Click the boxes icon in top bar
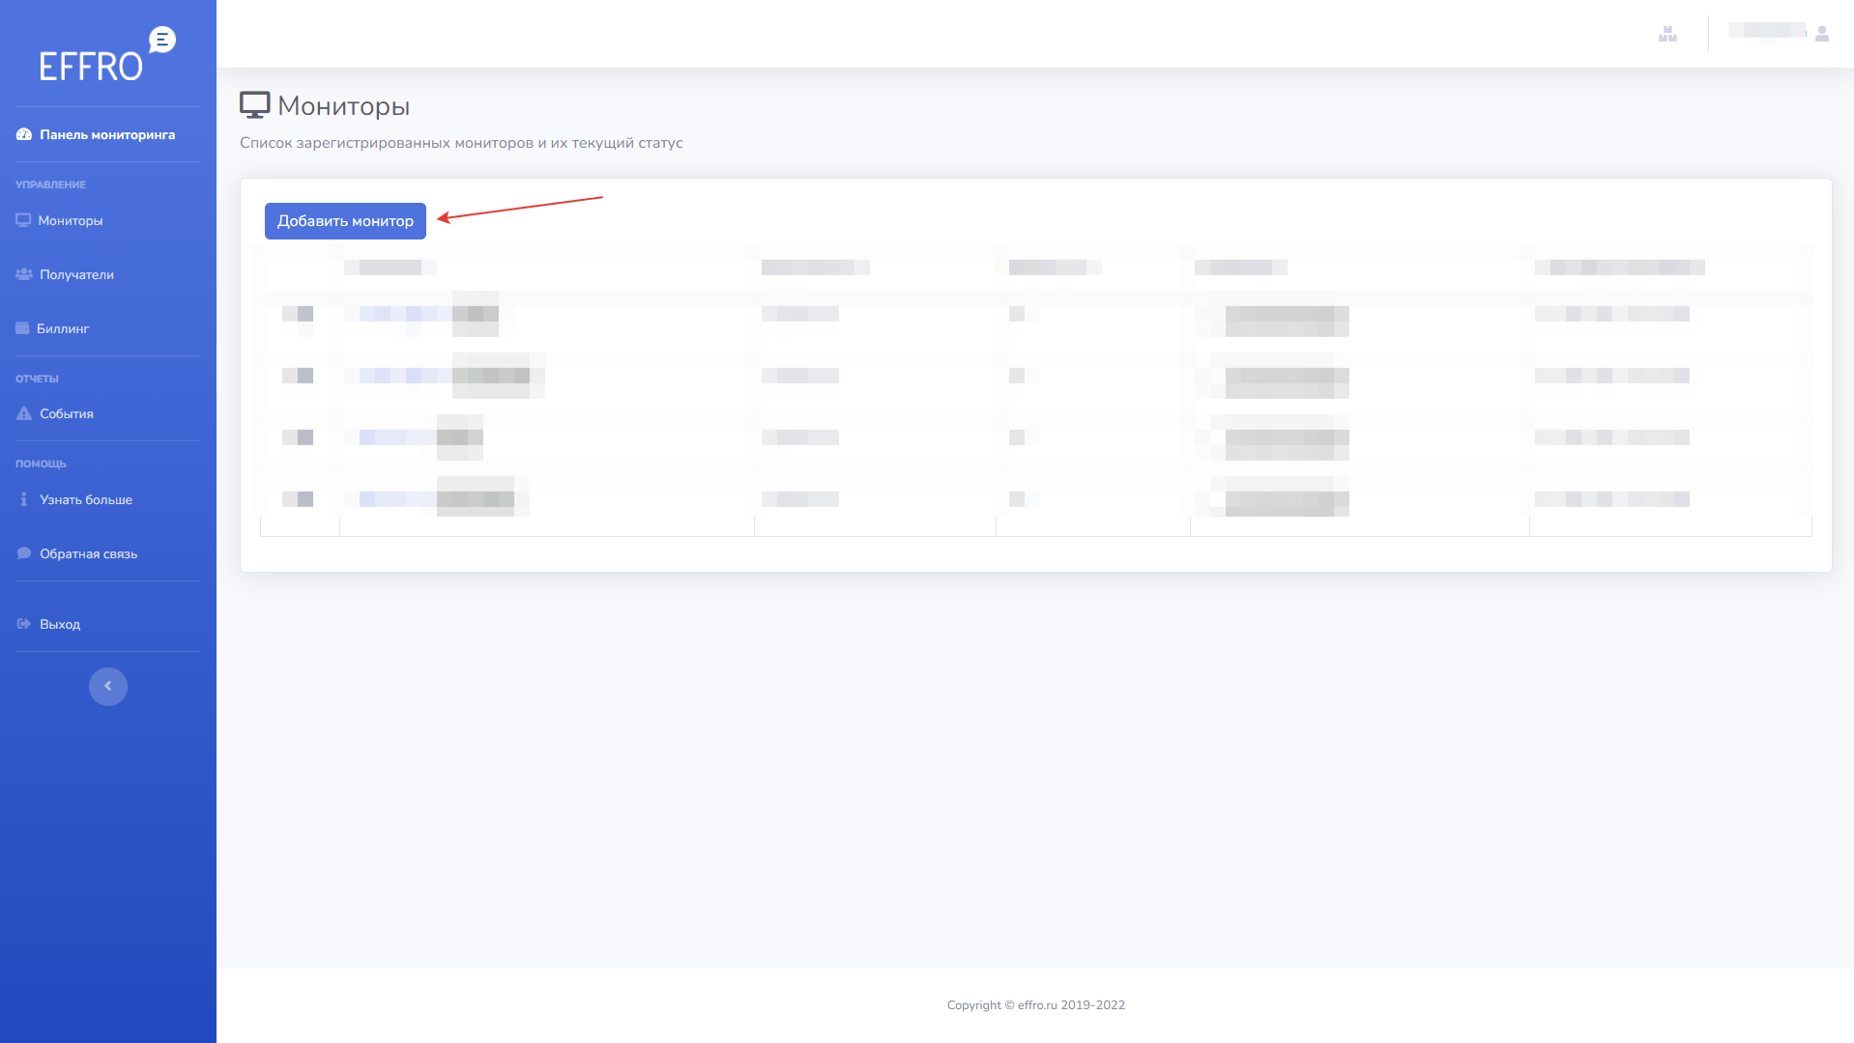The width and height of the screenshot is (1854, 1043). 1667,35
